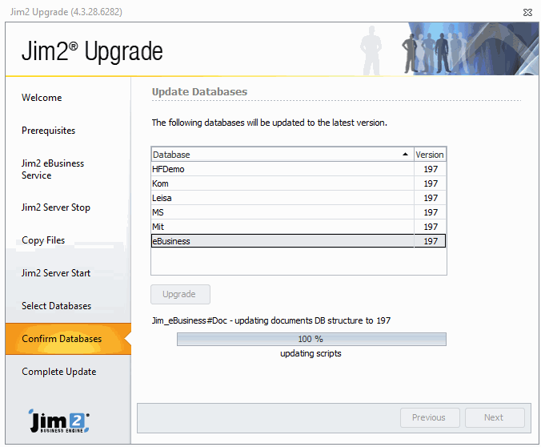The image size is (541, 447).
Task: Click the version 197 cell for Kom
Action: click(431, 183)
